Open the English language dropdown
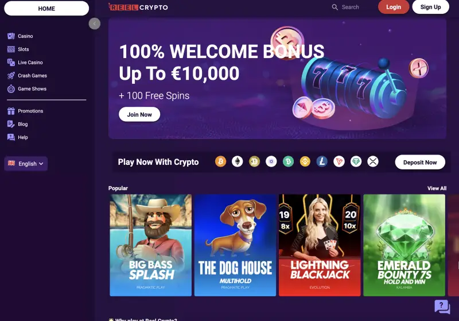Viewport: 459px width, 321px height. pyautogui.click(x=26, y=164)
